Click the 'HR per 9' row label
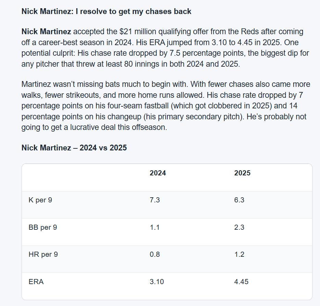The image size is (320, 306). point(43,254)
